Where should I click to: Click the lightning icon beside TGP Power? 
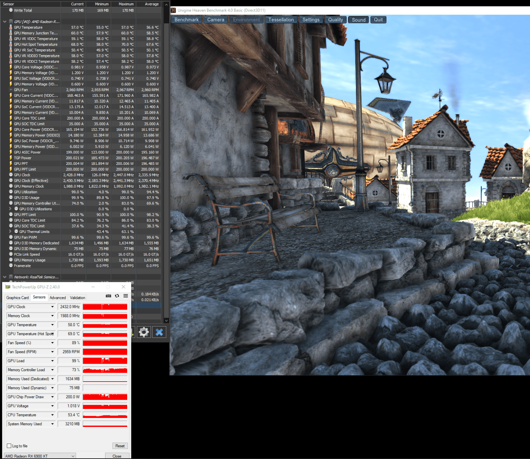pyautogui.click(x=11, y=158)
